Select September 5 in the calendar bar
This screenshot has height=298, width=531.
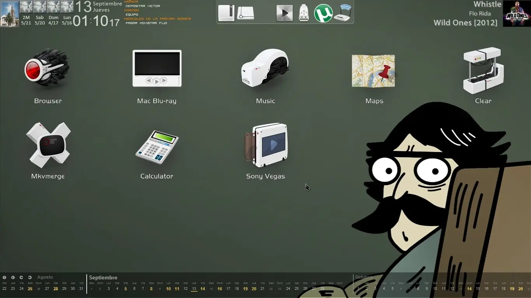pyautogui.click(x=126, y=289)
